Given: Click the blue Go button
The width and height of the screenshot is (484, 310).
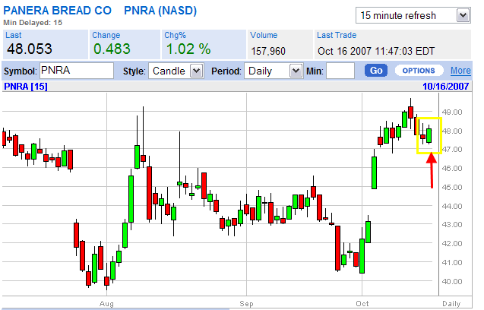Looking at the screenshot, I should [376, 71].
